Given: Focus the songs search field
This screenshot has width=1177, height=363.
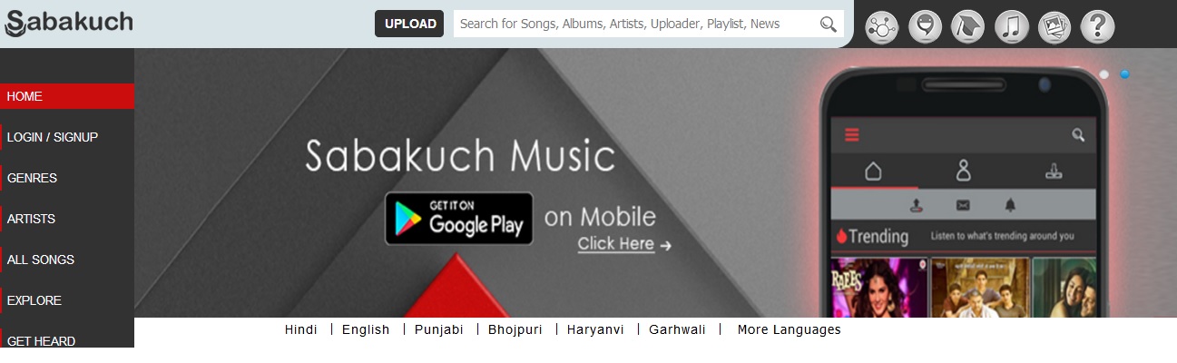Looking at the screenshot, I should click(x=635, y=24).
